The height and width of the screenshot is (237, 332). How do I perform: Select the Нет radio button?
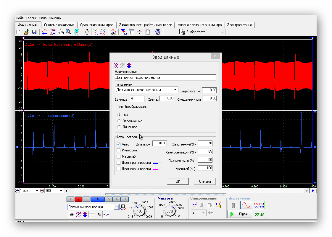[x=119, y=115]
